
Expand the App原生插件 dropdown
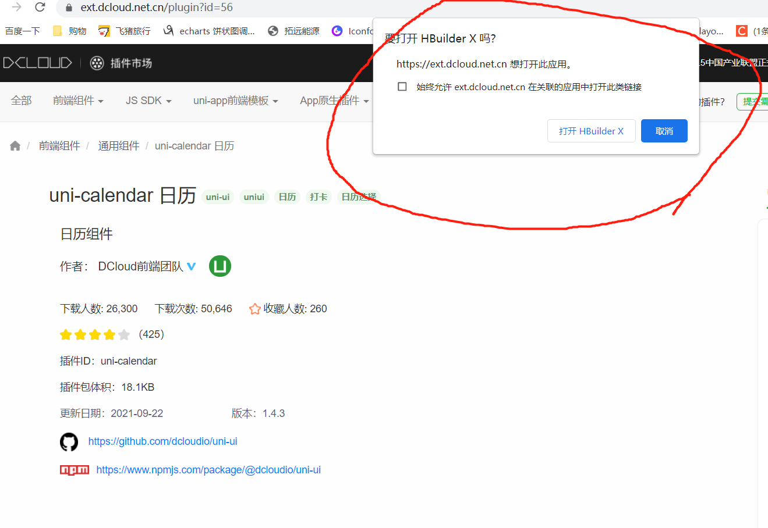(x=334, y=100)
